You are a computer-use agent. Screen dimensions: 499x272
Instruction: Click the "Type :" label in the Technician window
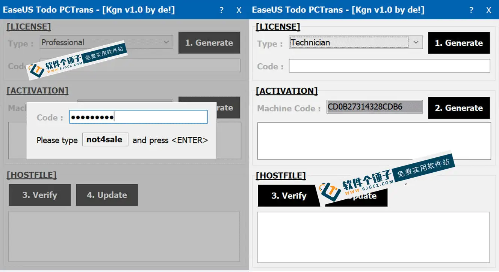pyautogui.click(x=270, y=44)
